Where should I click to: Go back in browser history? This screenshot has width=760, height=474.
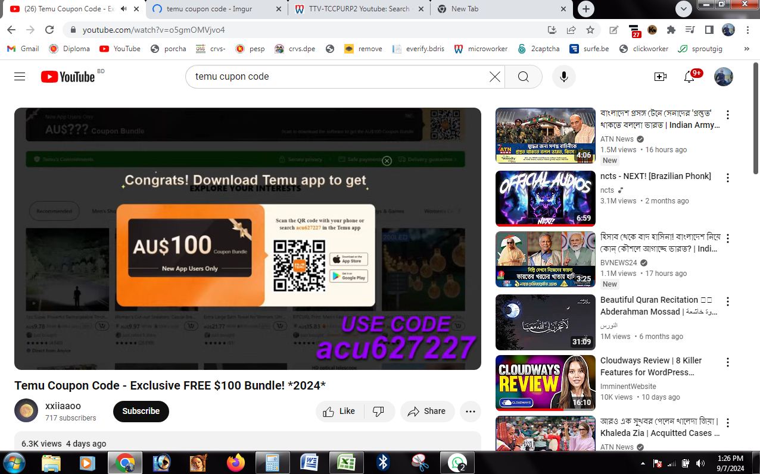(11, 30)
